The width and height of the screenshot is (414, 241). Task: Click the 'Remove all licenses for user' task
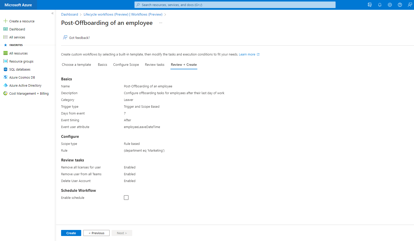[x=81, y=167]
